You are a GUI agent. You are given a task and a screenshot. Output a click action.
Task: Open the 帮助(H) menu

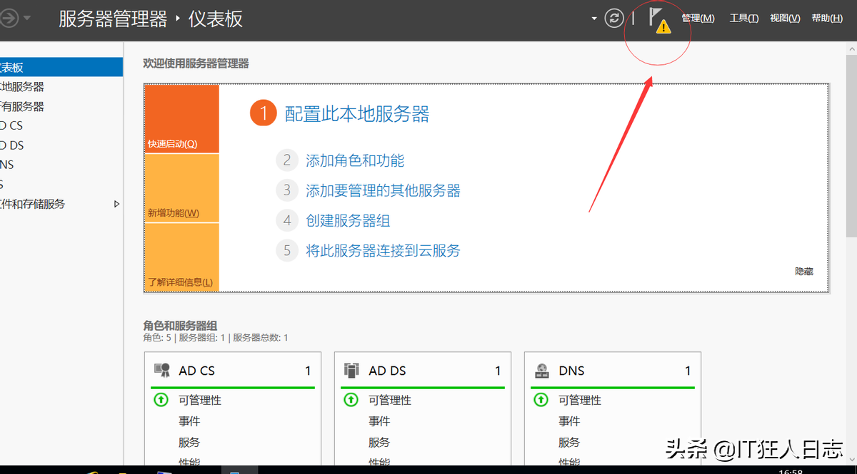click(827, 19)
